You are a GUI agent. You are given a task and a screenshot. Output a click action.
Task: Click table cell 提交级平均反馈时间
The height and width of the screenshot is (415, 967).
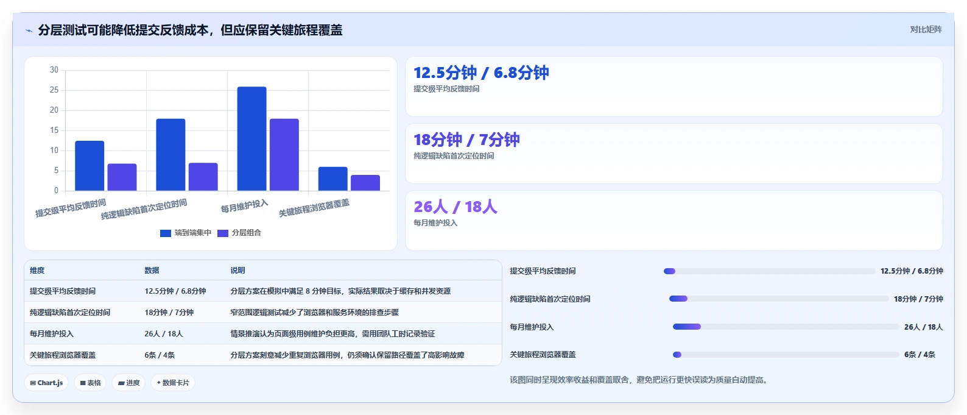coord(63,291)
